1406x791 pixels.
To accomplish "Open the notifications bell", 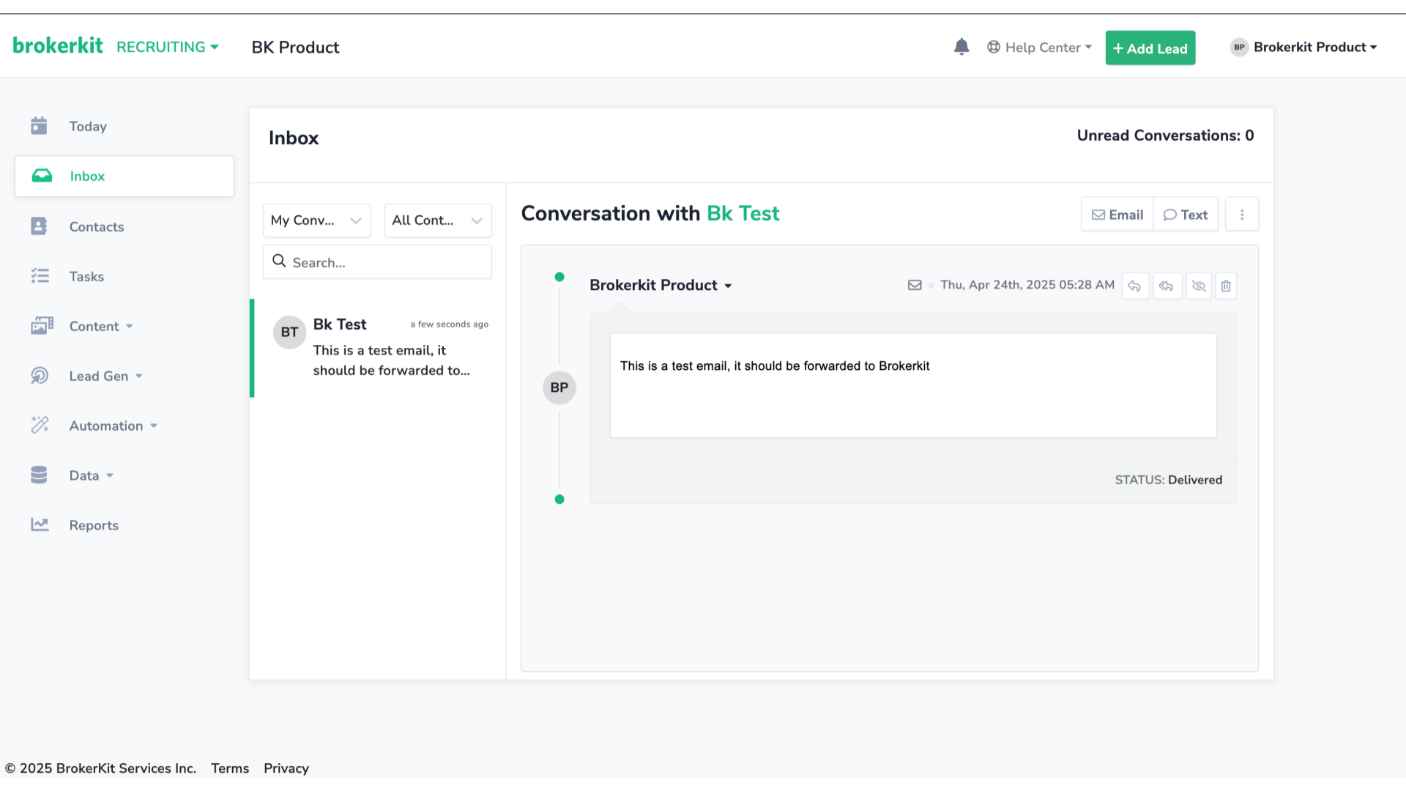I will (961, 47).
